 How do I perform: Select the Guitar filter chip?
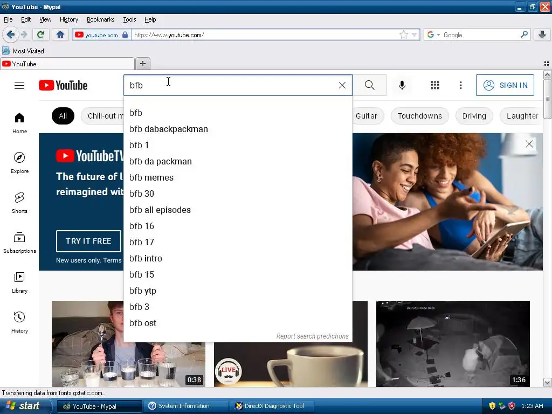(x=368, y=116)
